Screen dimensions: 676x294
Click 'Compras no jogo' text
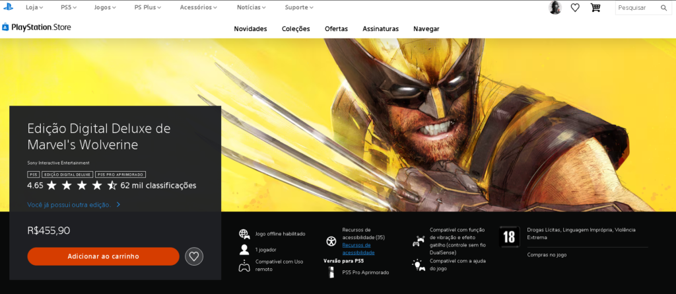click(547, 255)
